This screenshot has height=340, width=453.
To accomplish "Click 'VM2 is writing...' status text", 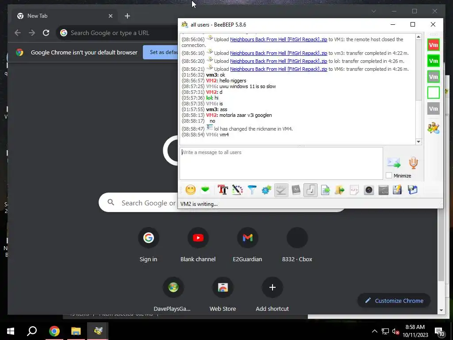I will point(199,204).
